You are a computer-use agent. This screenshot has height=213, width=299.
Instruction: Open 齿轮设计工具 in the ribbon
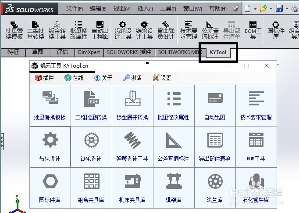(x=123, y=30)
